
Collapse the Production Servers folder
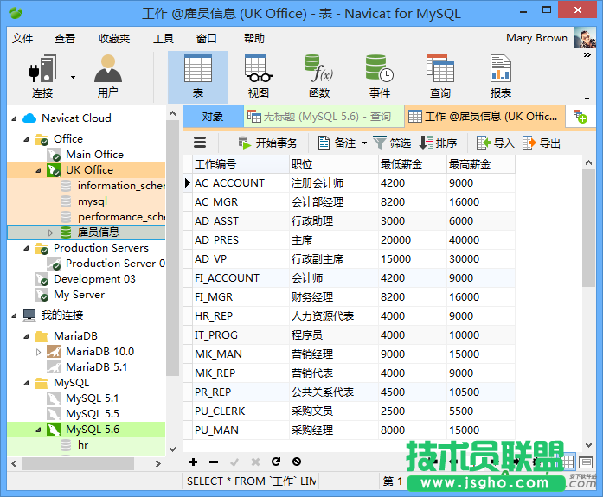click(26, 249)
